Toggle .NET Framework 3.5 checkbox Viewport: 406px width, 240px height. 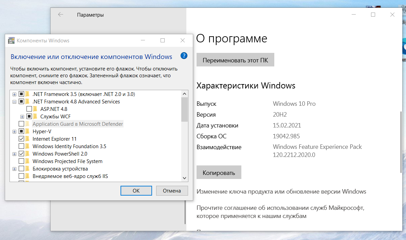(21, 94)
